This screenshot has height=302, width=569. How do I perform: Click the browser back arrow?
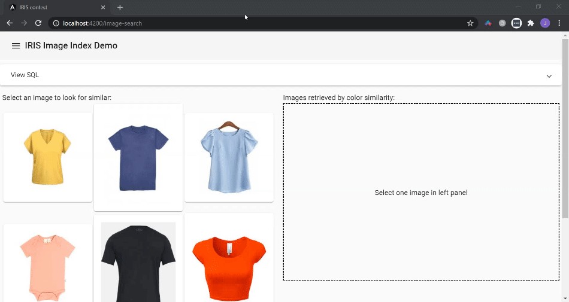10,23
